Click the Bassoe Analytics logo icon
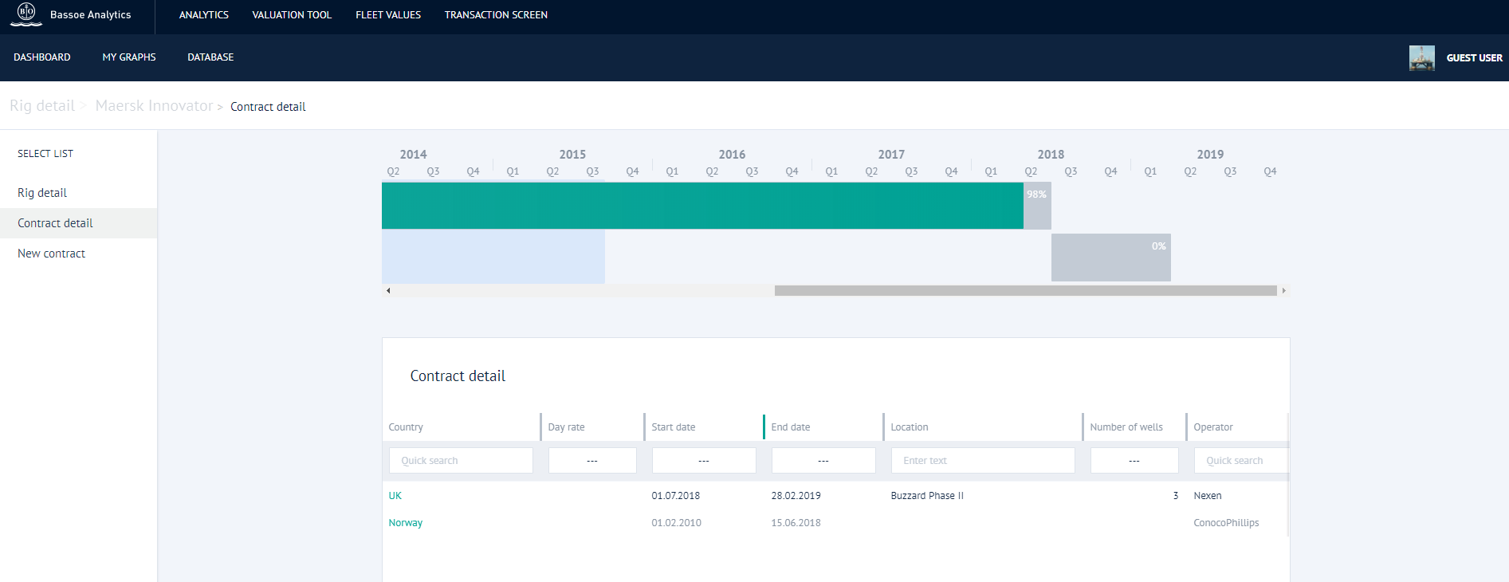Viewport: 1509px width, 582px height. tap(26, 14)
